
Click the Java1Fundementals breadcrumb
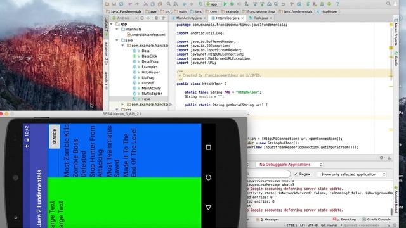click(124, 11)
